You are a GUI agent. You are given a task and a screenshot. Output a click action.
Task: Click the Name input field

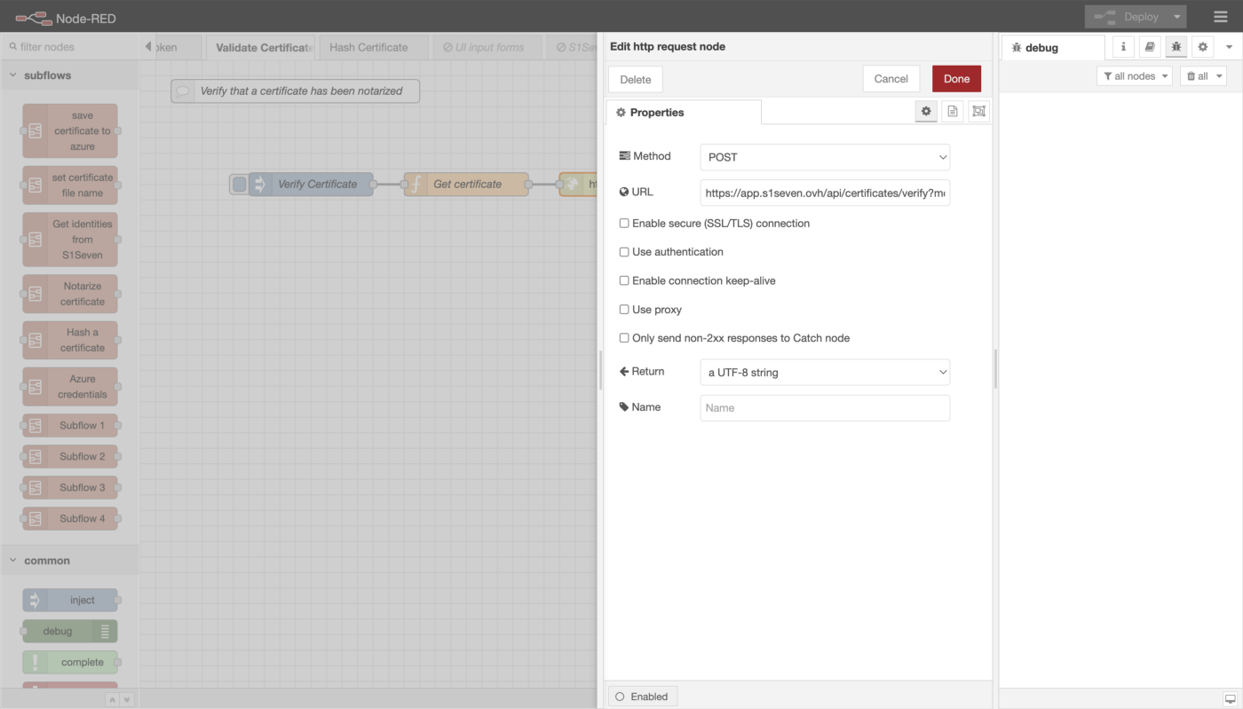824,408
